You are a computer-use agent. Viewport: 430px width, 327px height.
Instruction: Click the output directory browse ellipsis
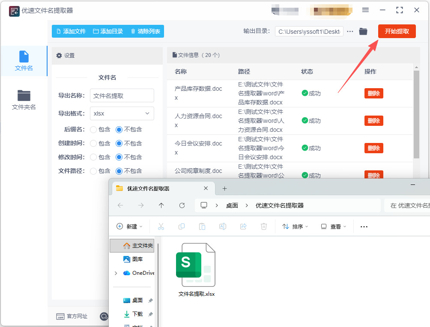coord(350,32)
